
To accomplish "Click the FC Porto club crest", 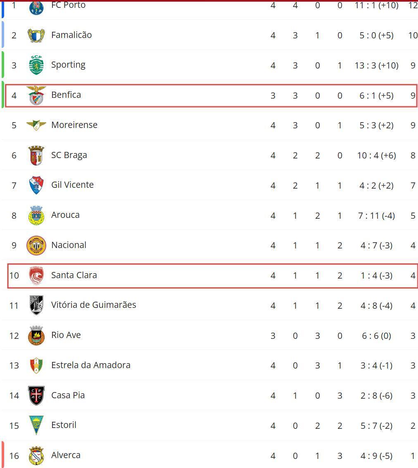I will (x=36, y=7).
